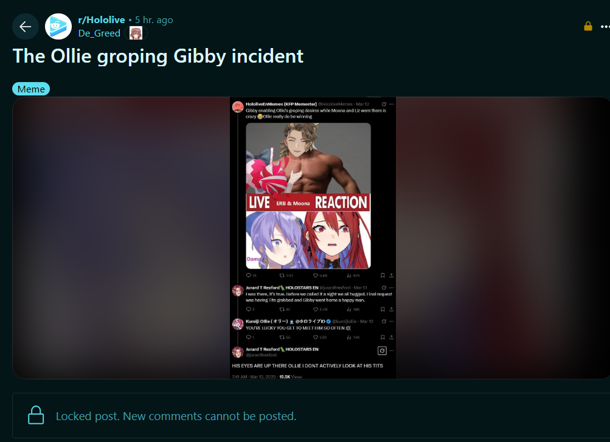Click the share icon on HololiveEnMemes tweet

[392, 275]
